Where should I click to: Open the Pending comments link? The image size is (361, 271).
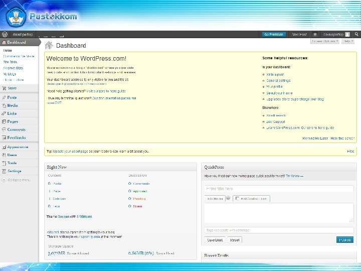(139, 199)
